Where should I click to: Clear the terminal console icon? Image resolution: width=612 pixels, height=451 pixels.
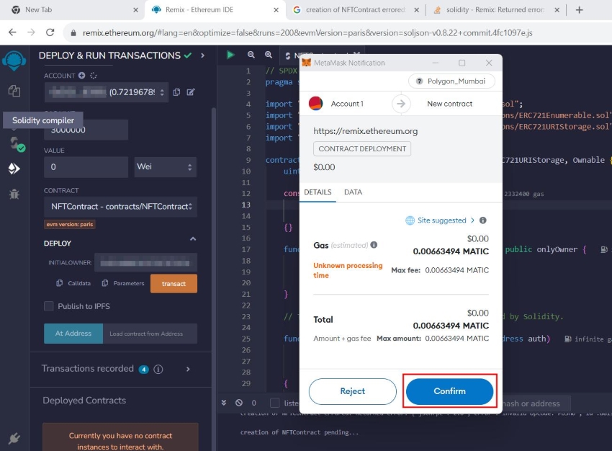[239, 403]
